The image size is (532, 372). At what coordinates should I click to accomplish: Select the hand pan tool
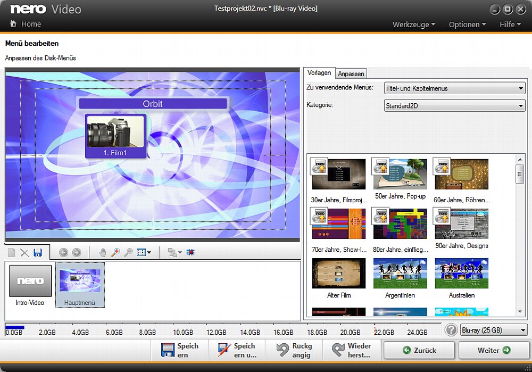pos(103,252)
